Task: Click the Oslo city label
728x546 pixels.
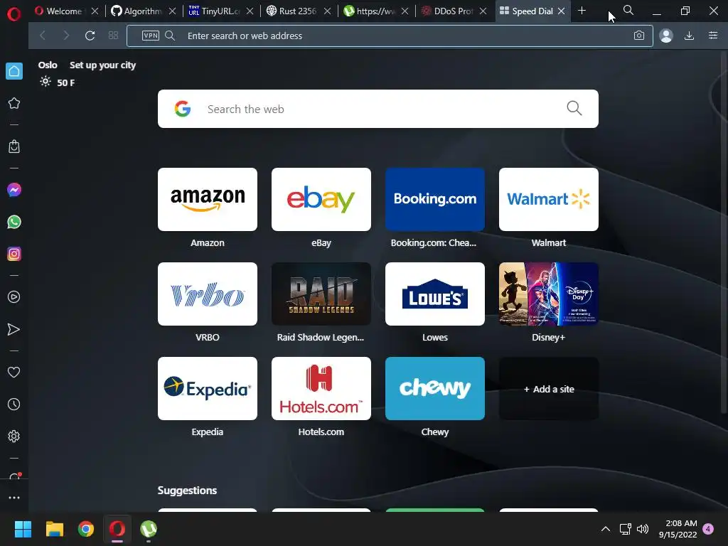Action: tap(48, 65)
